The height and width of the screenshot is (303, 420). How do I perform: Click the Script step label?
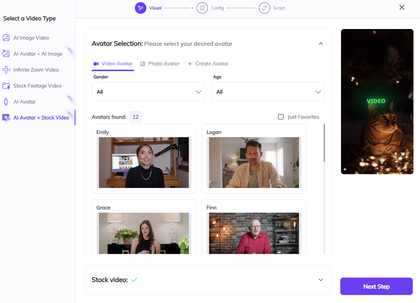tap(279, 8)
